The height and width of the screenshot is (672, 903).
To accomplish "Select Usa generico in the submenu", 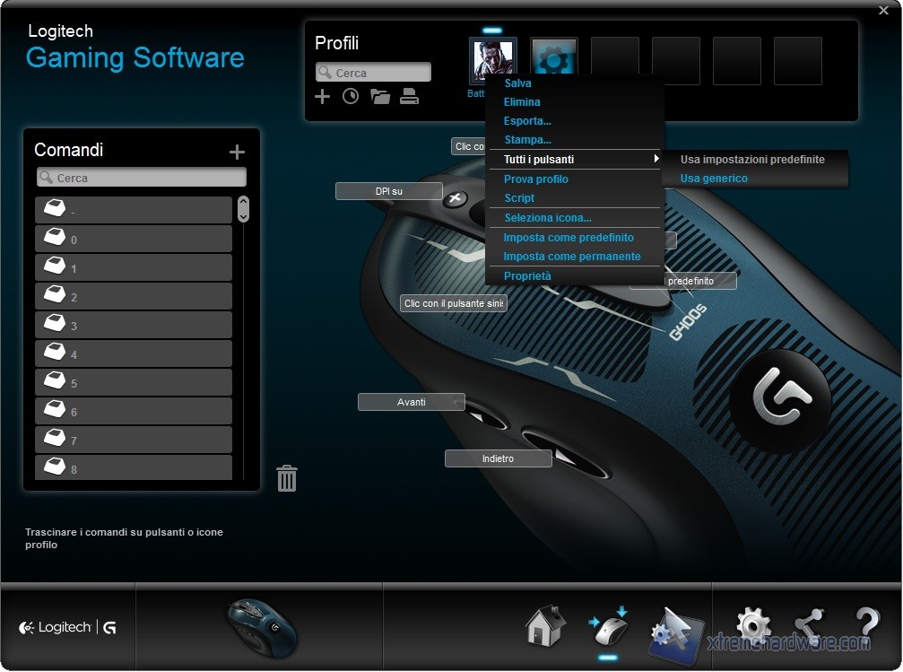I will click(714, 179).
